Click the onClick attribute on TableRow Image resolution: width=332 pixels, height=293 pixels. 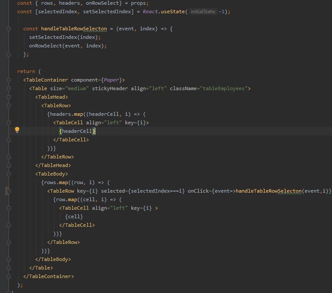pyautogui.click(x=198, y=191)
